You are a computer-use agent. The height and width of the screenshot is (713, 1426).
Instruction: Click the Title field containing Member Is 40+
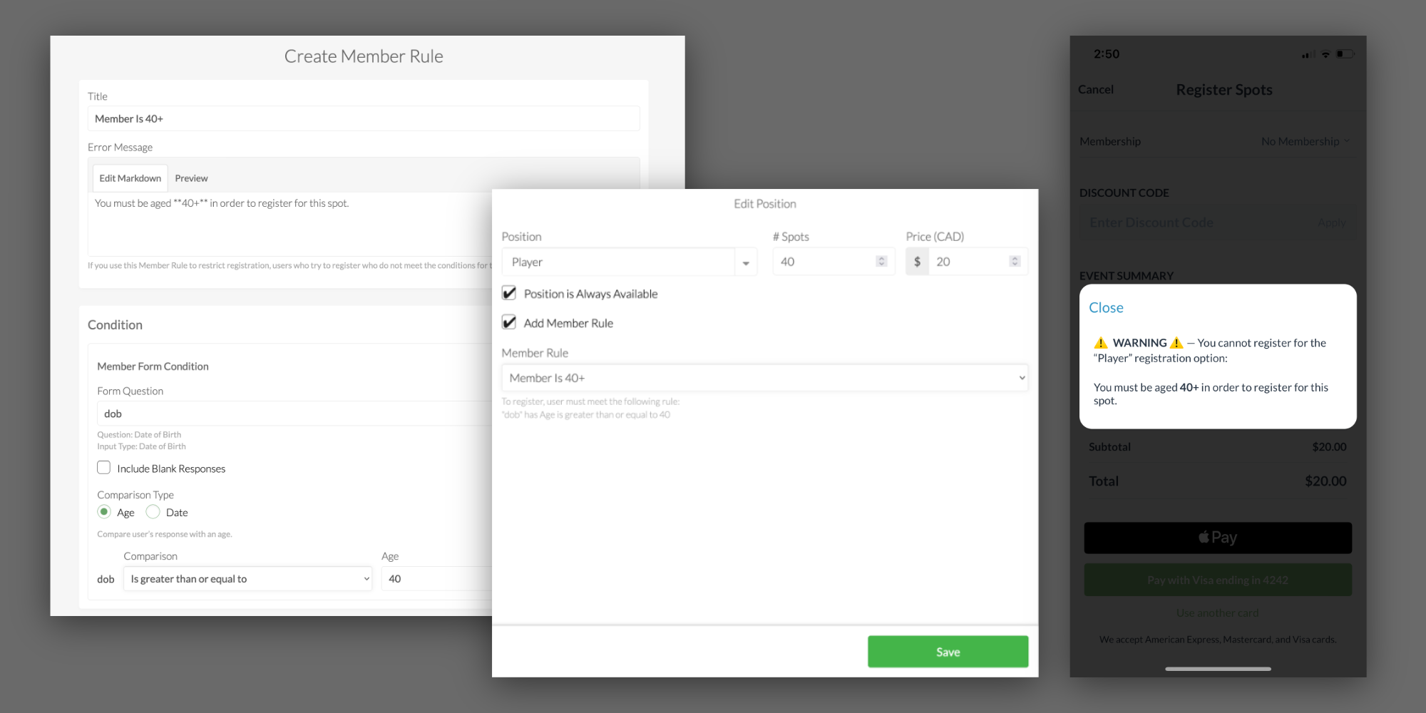coord(363,119)
